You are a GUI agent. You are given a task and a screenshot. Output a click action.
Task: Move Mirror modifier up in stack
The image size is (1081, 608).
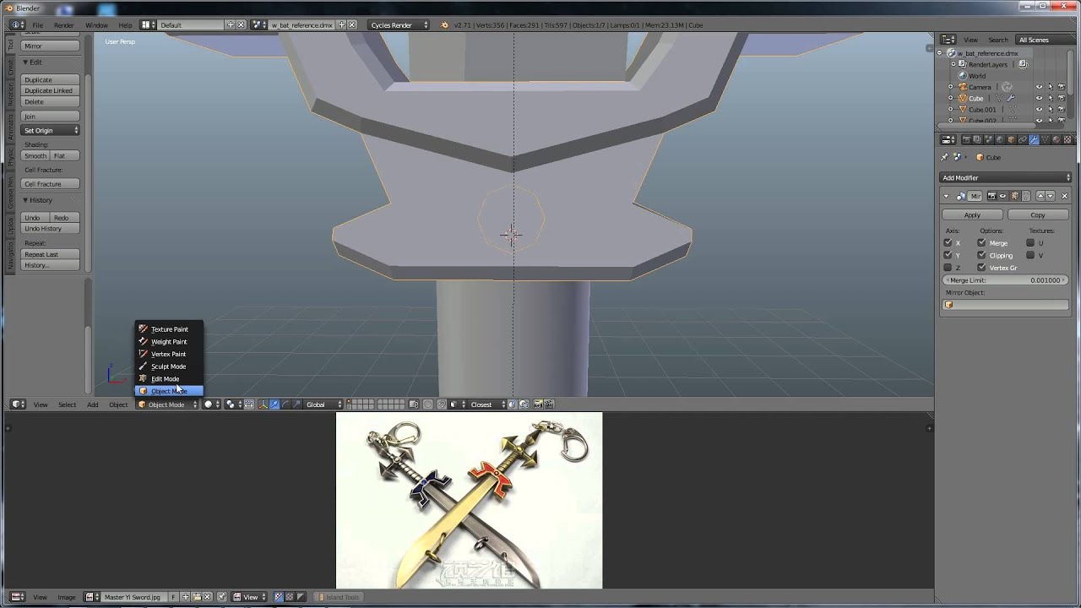[1040, 196]
